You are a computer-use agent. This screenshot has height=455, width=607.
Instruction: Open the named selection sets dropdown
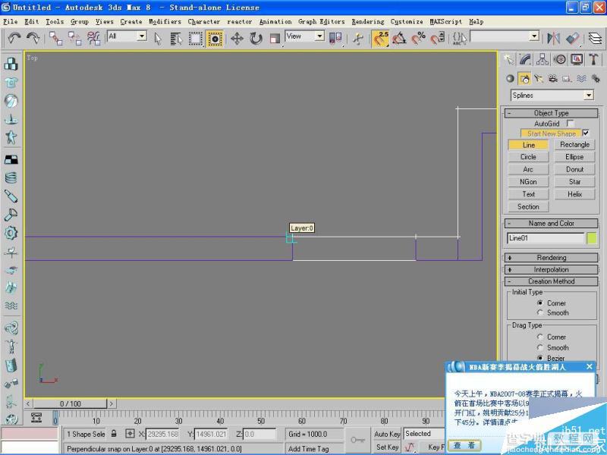tap(534, 36)
